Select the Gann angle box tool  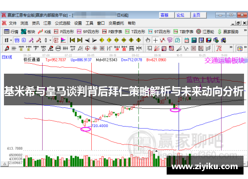[164, 48]
